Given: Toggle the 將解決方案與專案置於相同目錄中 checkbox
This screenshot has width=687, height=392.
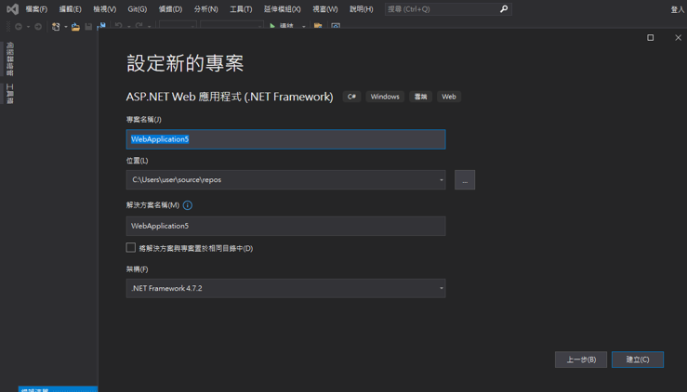Looking at the screenshot, I should coord(130,247).
